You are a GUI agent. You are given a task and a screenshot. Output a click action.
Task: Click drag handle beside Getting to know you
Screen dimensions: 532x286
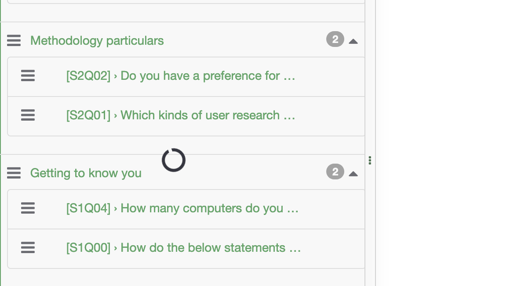click(14, 173)
